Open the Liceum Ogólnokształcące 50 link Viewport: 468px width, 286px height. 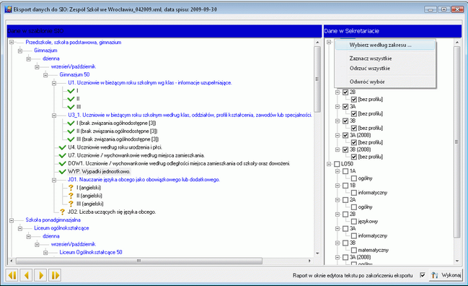(91, 252)
